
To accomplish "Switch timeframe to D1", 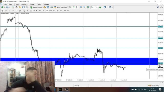I will [61, 11].
